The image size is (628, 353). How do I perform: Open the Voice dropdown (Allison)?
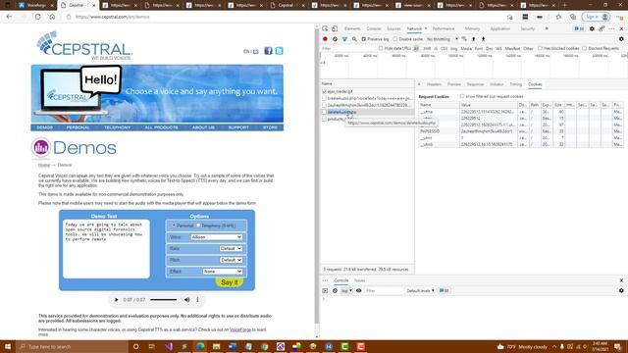pos(216,237)
